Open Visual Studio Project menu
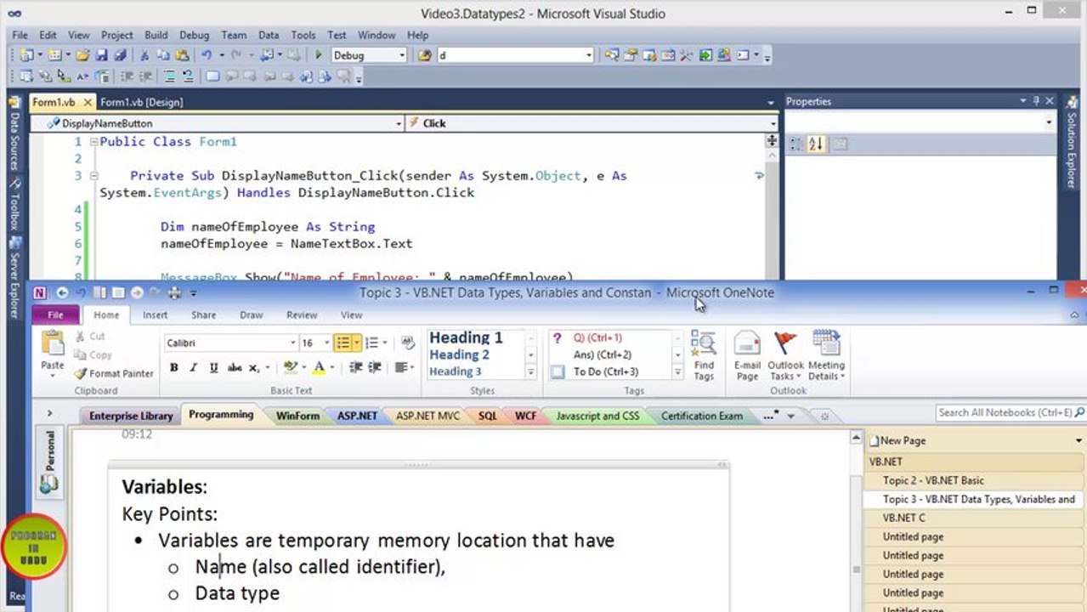Viewport: 1087px width, 612px height. click(116, 35)
